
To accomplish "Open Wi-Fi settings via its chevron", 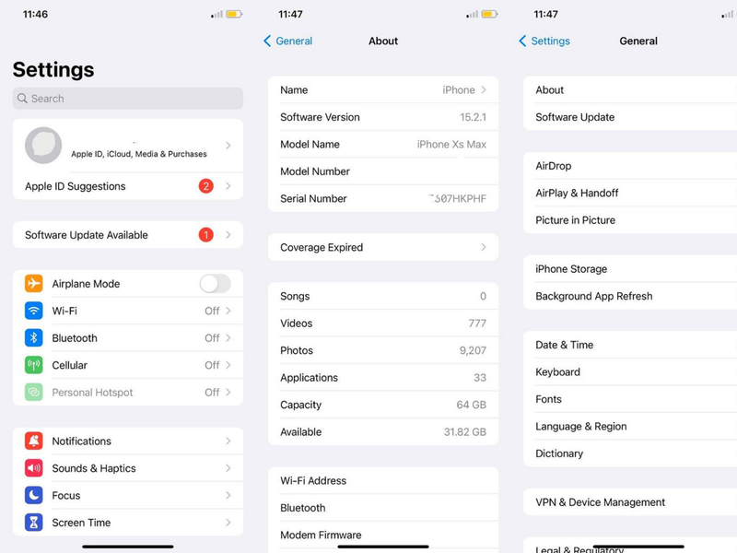I will click(x=228, y=311).
